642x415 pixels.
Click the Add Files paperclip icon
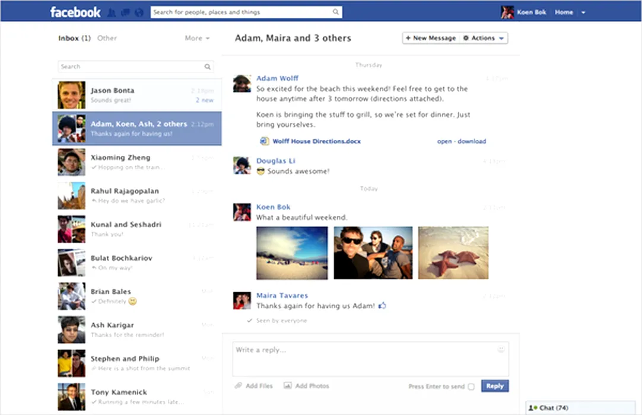click(x=238, y=386)
